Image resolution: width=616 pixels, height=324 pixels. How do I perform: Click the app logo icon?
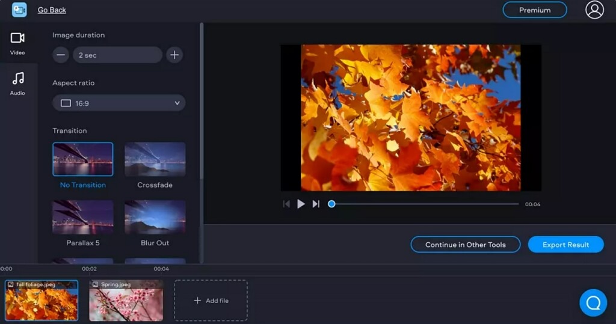point(19,10)
